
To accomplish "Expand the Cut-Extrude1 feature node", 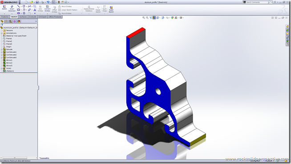I will [2, 52].
